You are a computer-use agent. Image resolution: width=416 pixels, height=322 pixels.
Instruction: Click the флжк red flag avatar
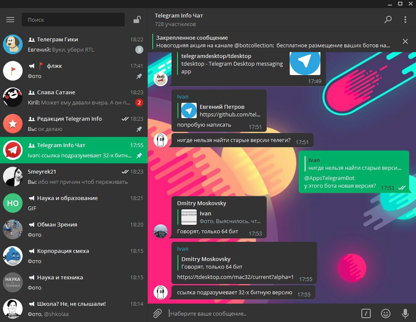pyautogui.click(x=13, y=71)
